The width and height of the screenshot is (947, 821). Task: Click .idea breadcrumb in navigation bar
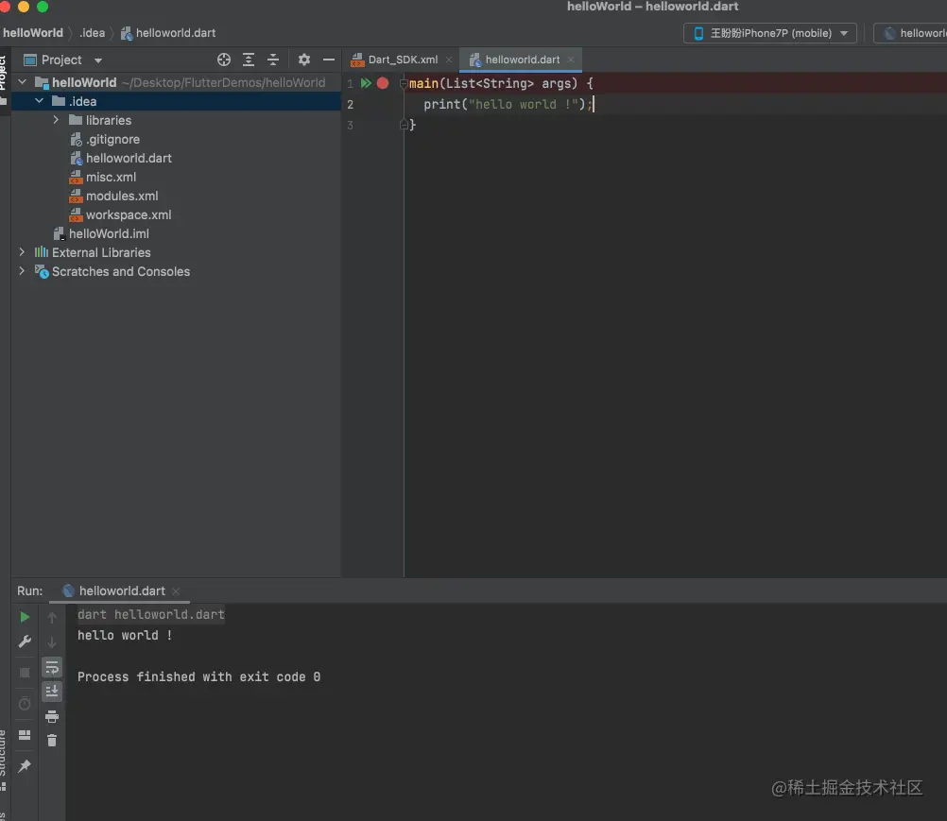click(92, 33)
